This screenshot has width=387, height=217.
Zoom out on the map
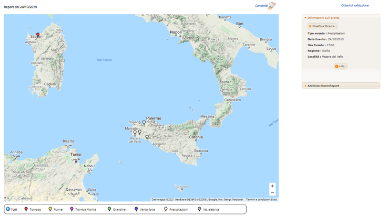coord(272,193)
